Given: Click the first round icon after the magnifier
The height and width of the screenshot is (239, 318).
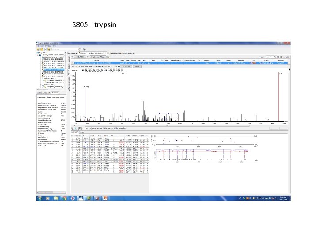Looking at the screenshot, I should click(278, 57).
